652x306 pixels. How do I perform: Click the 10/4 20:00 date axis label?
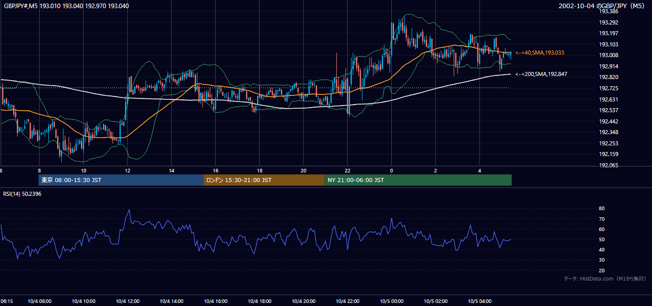click(x=304, y=301)
